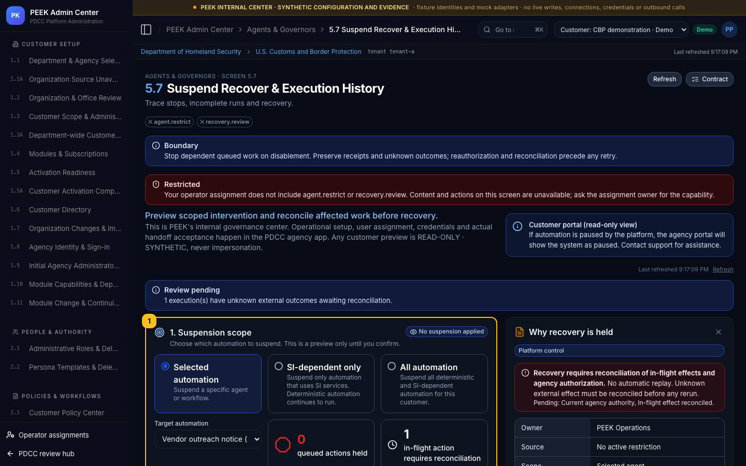Open the Customer CBP demonstration dropdown
Screen dimensions: 746x466
(621, 30)
